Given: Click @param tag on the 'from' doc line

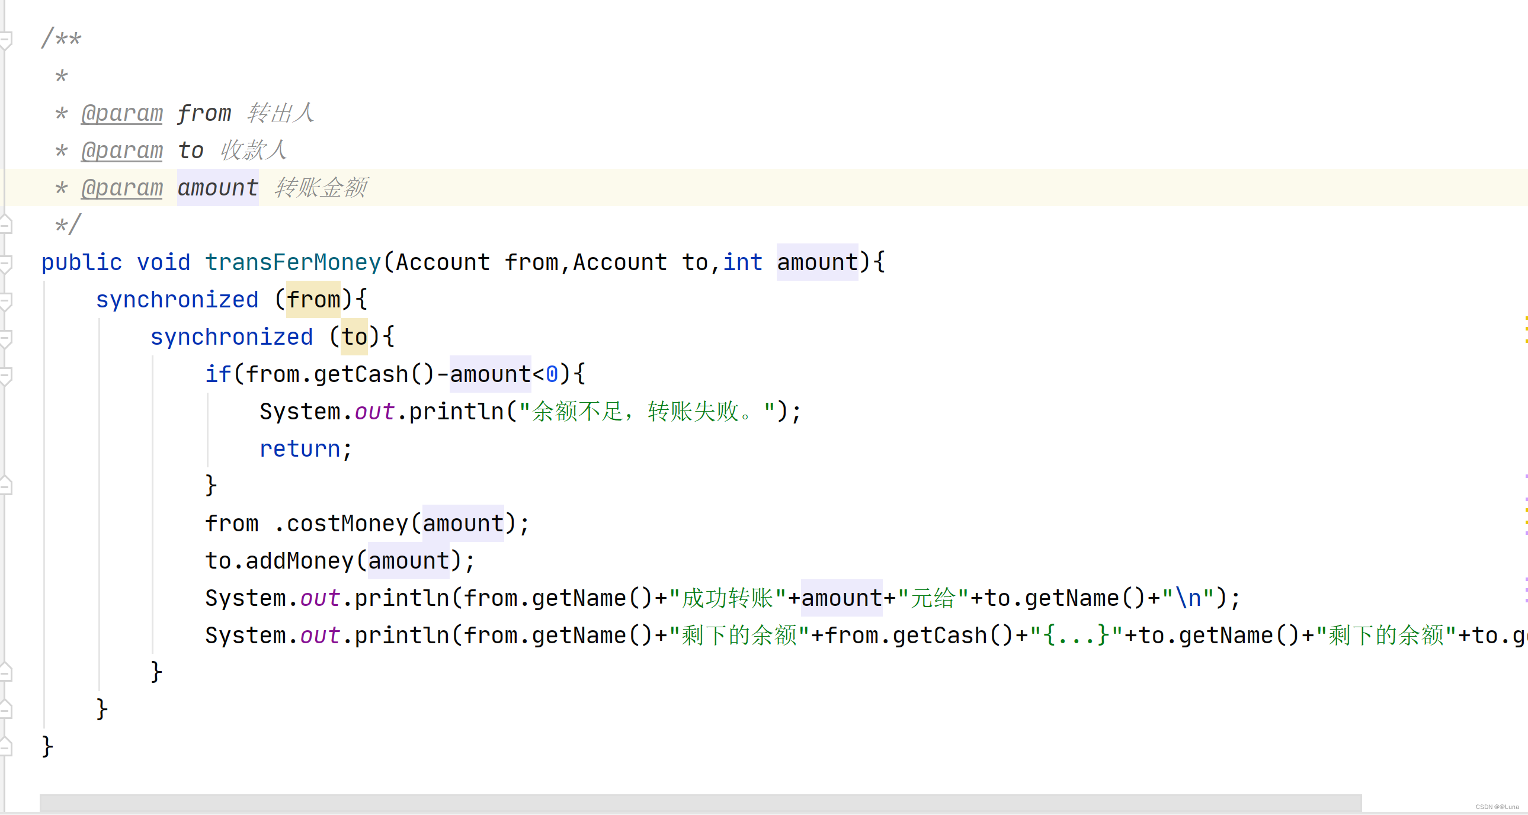Looking at the screenshot, I should click(x=121, y=113).
